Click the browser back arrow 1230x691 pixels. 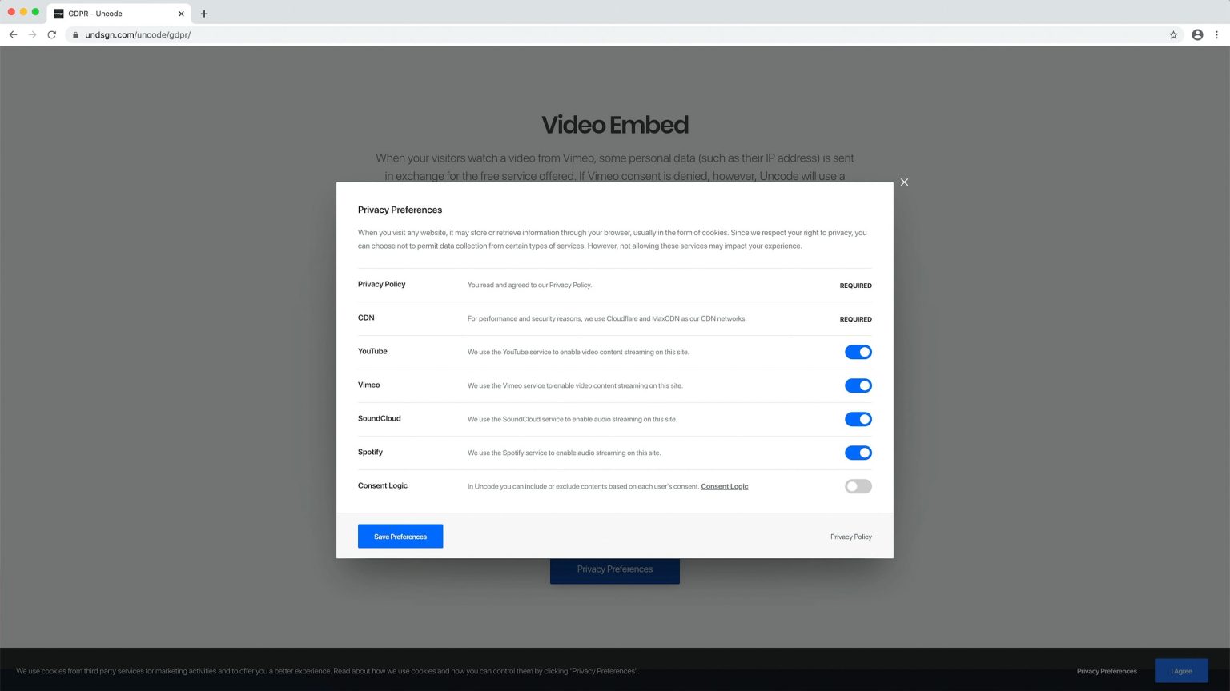coord(13,34)
